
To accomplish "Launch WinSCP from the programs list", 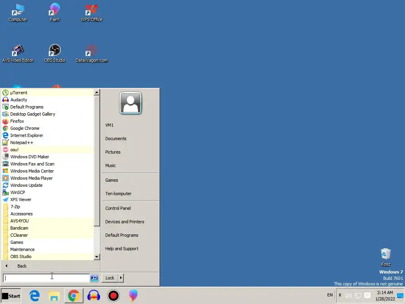I will tap(48, 192).
